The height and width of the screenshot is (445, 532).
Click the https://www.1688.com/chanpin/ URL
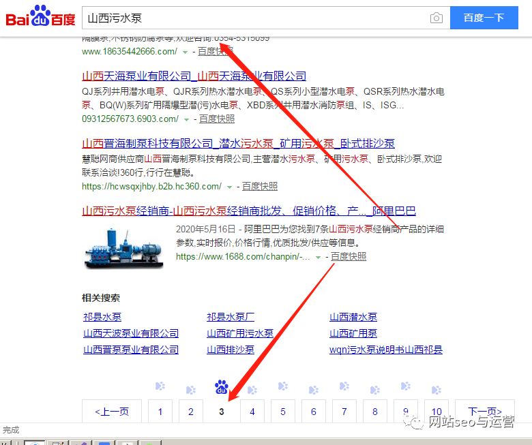243,256
